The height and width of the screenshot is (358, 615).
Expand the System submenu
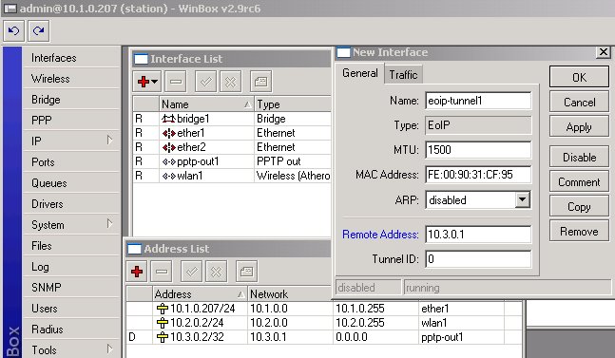tap(71, 225)
